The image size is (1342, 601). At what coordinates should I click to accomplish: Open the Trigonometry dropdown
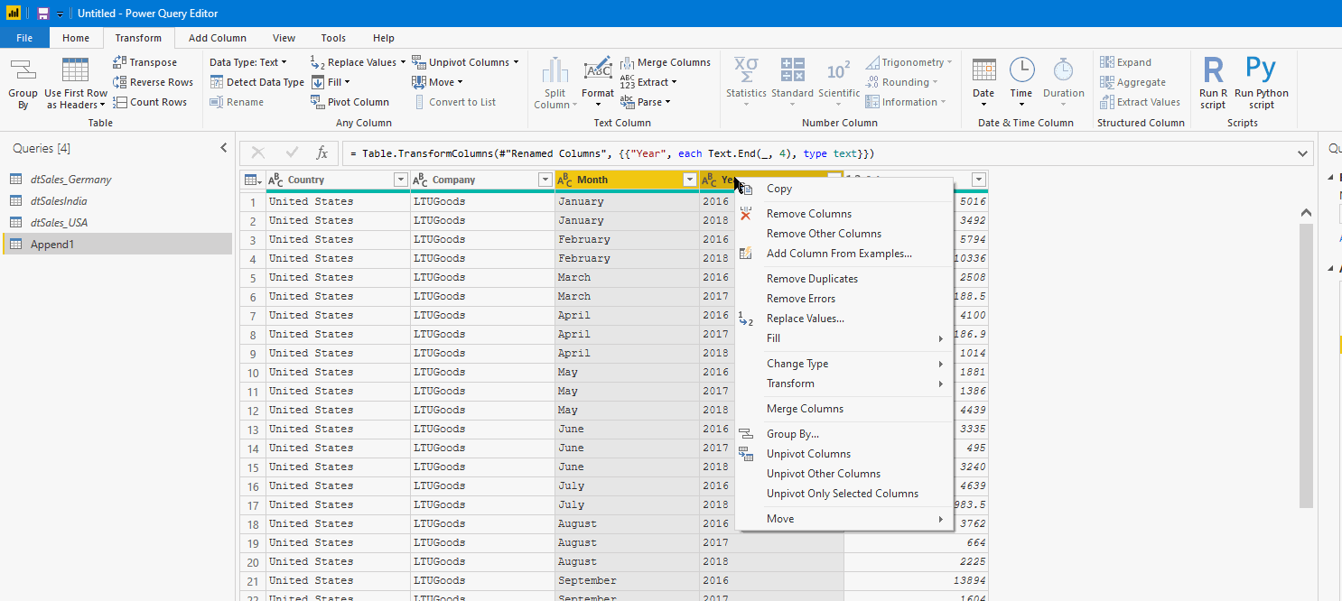coord(909,61)
